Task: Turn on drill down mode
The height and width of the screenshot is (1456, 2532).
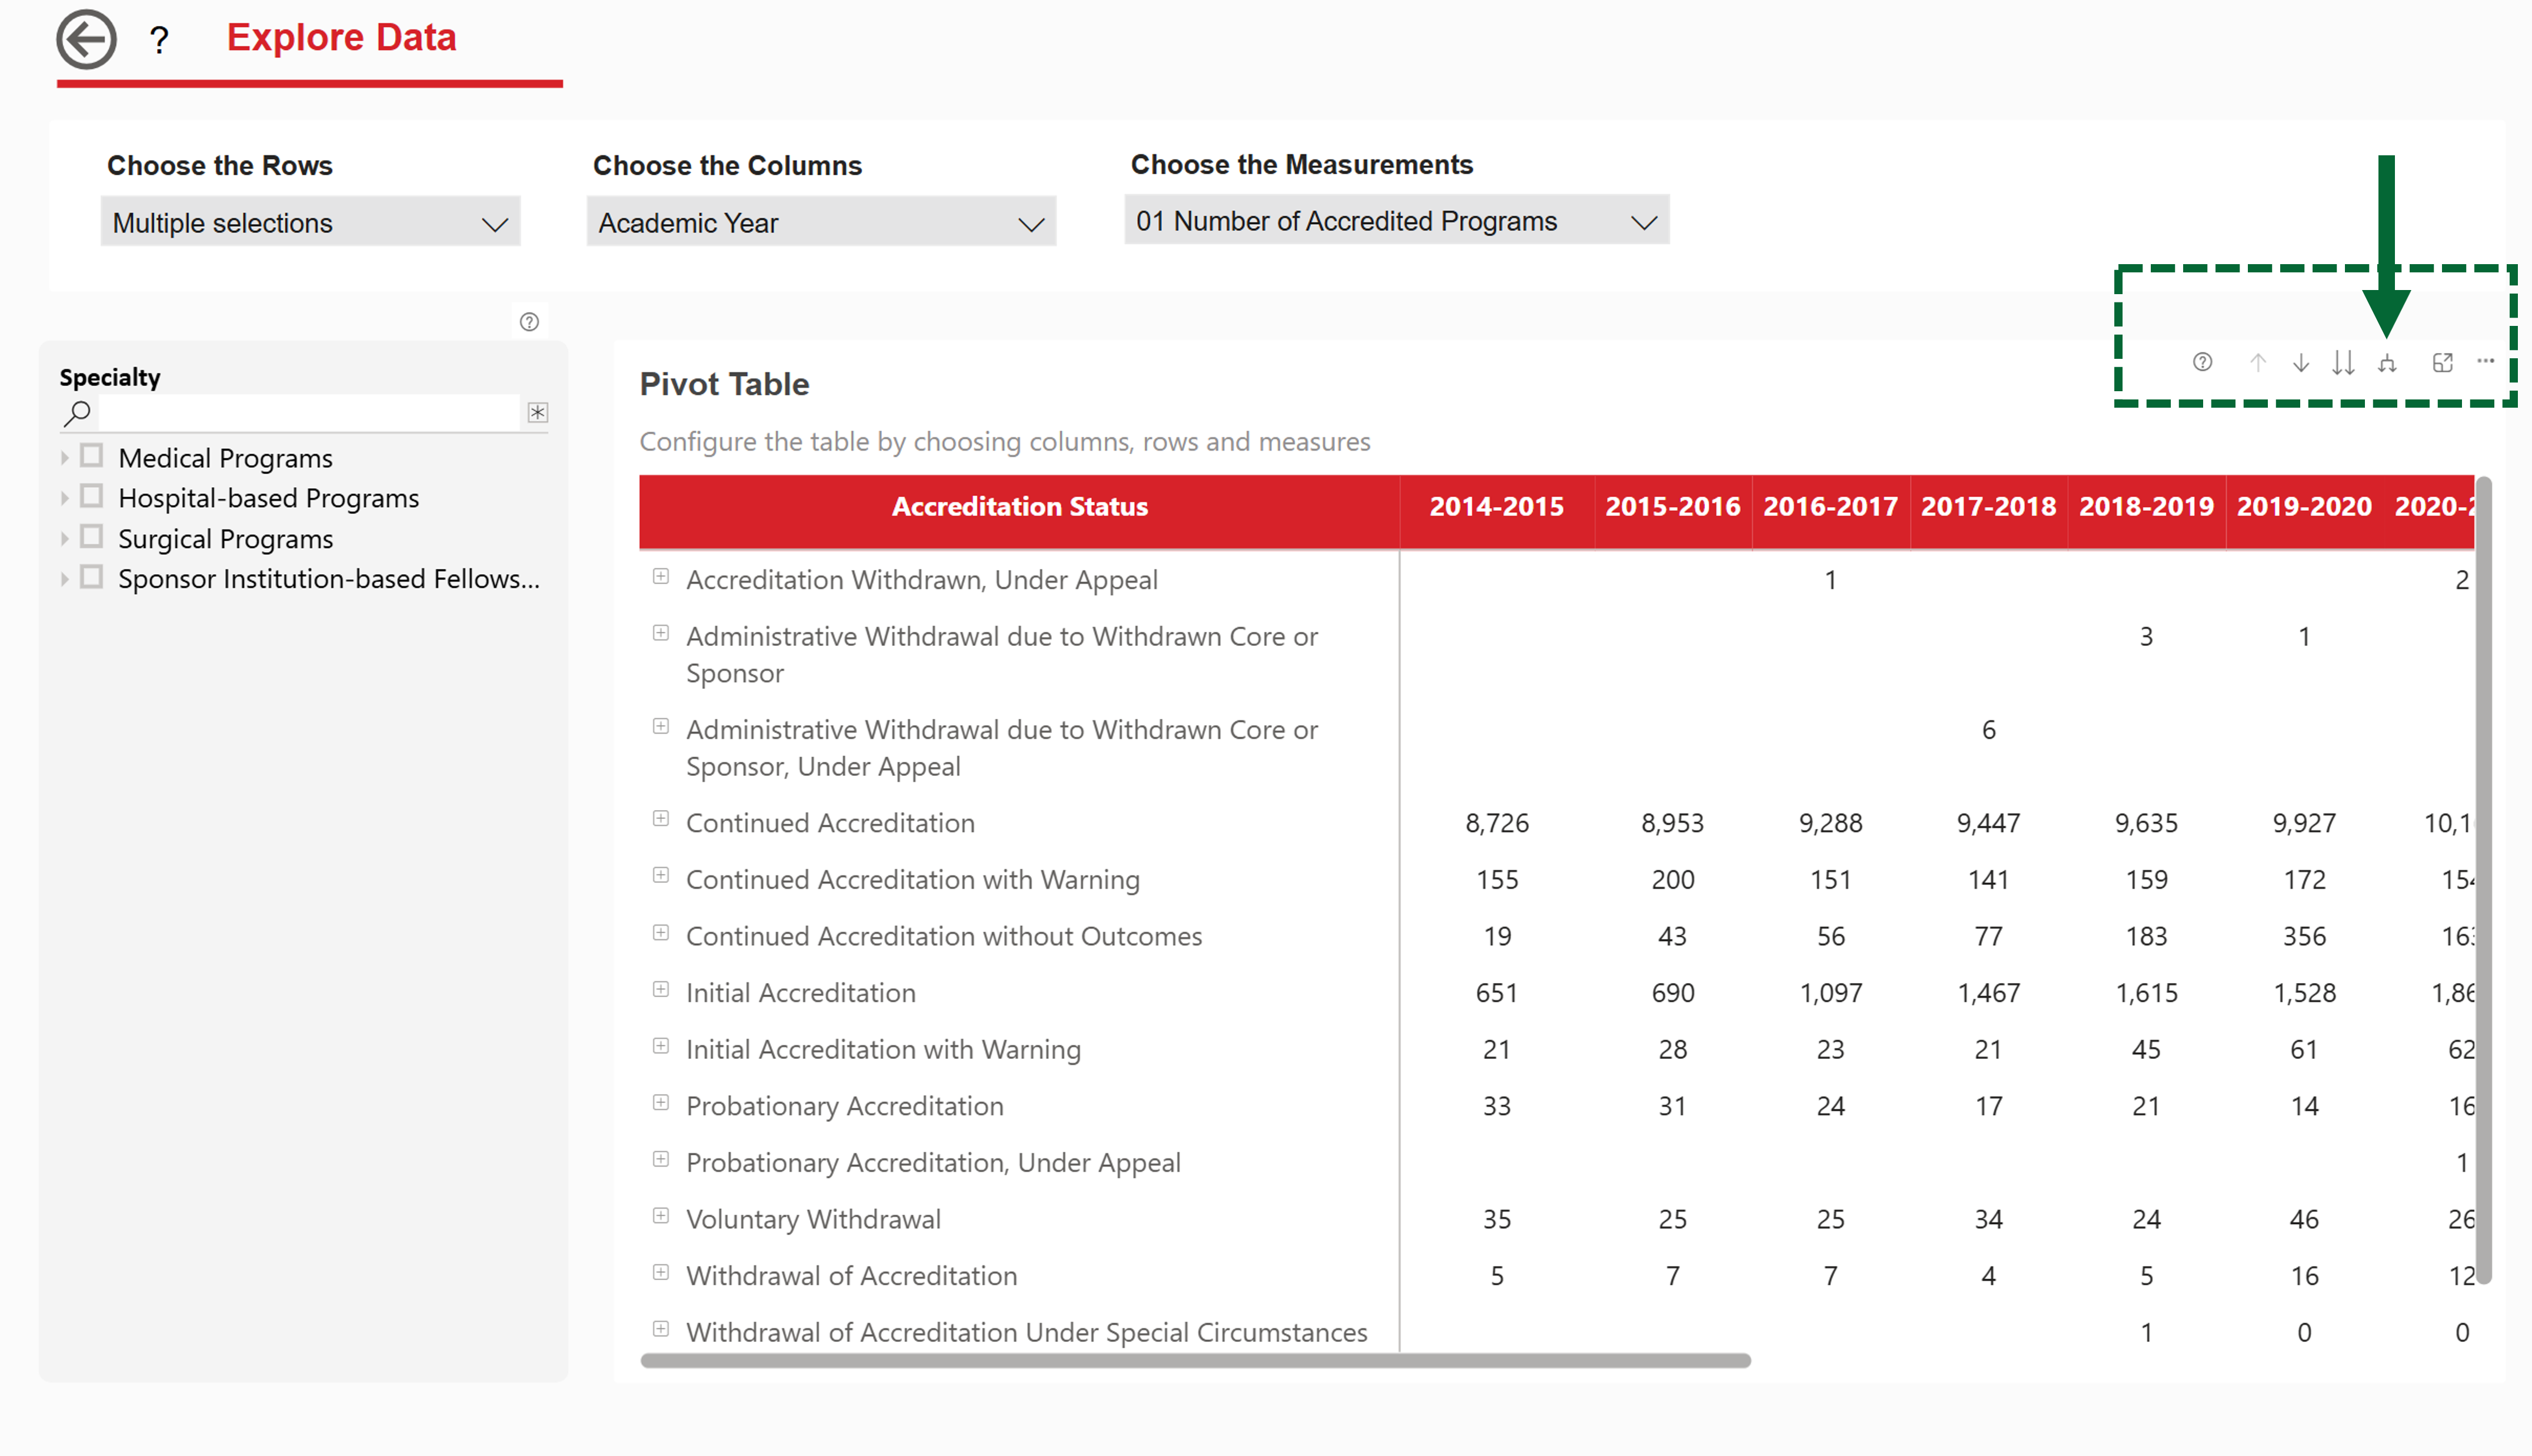Action: click(x=2301, y=362)
